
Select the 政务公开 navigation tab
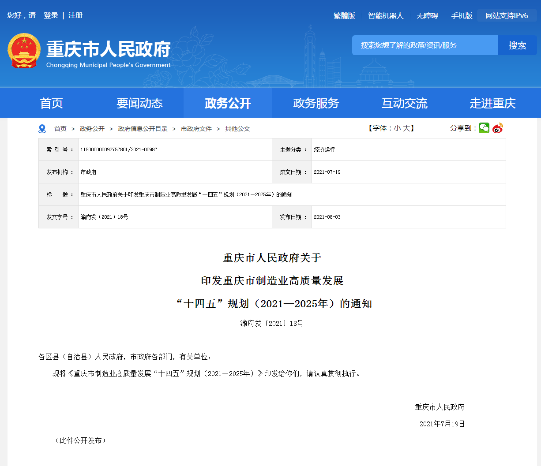228,103
